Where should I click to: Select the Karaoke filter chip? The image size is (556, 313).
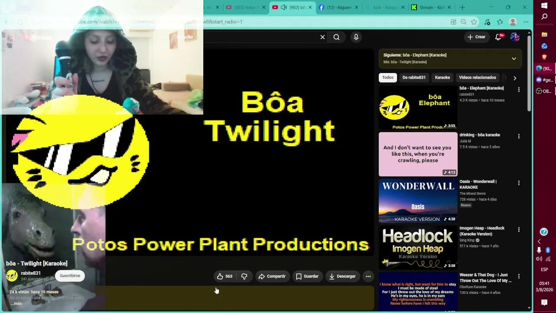(x=443, y=77)
